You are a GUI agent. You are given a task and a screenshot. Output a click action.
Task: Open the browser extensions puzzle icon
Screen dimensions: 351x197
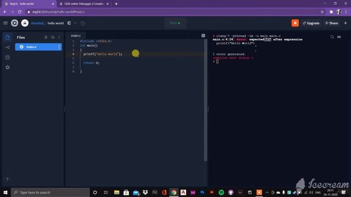(x=331, y=11)
